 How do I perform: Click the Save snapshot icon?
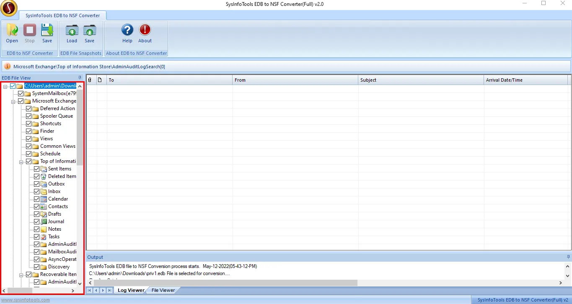89,33
